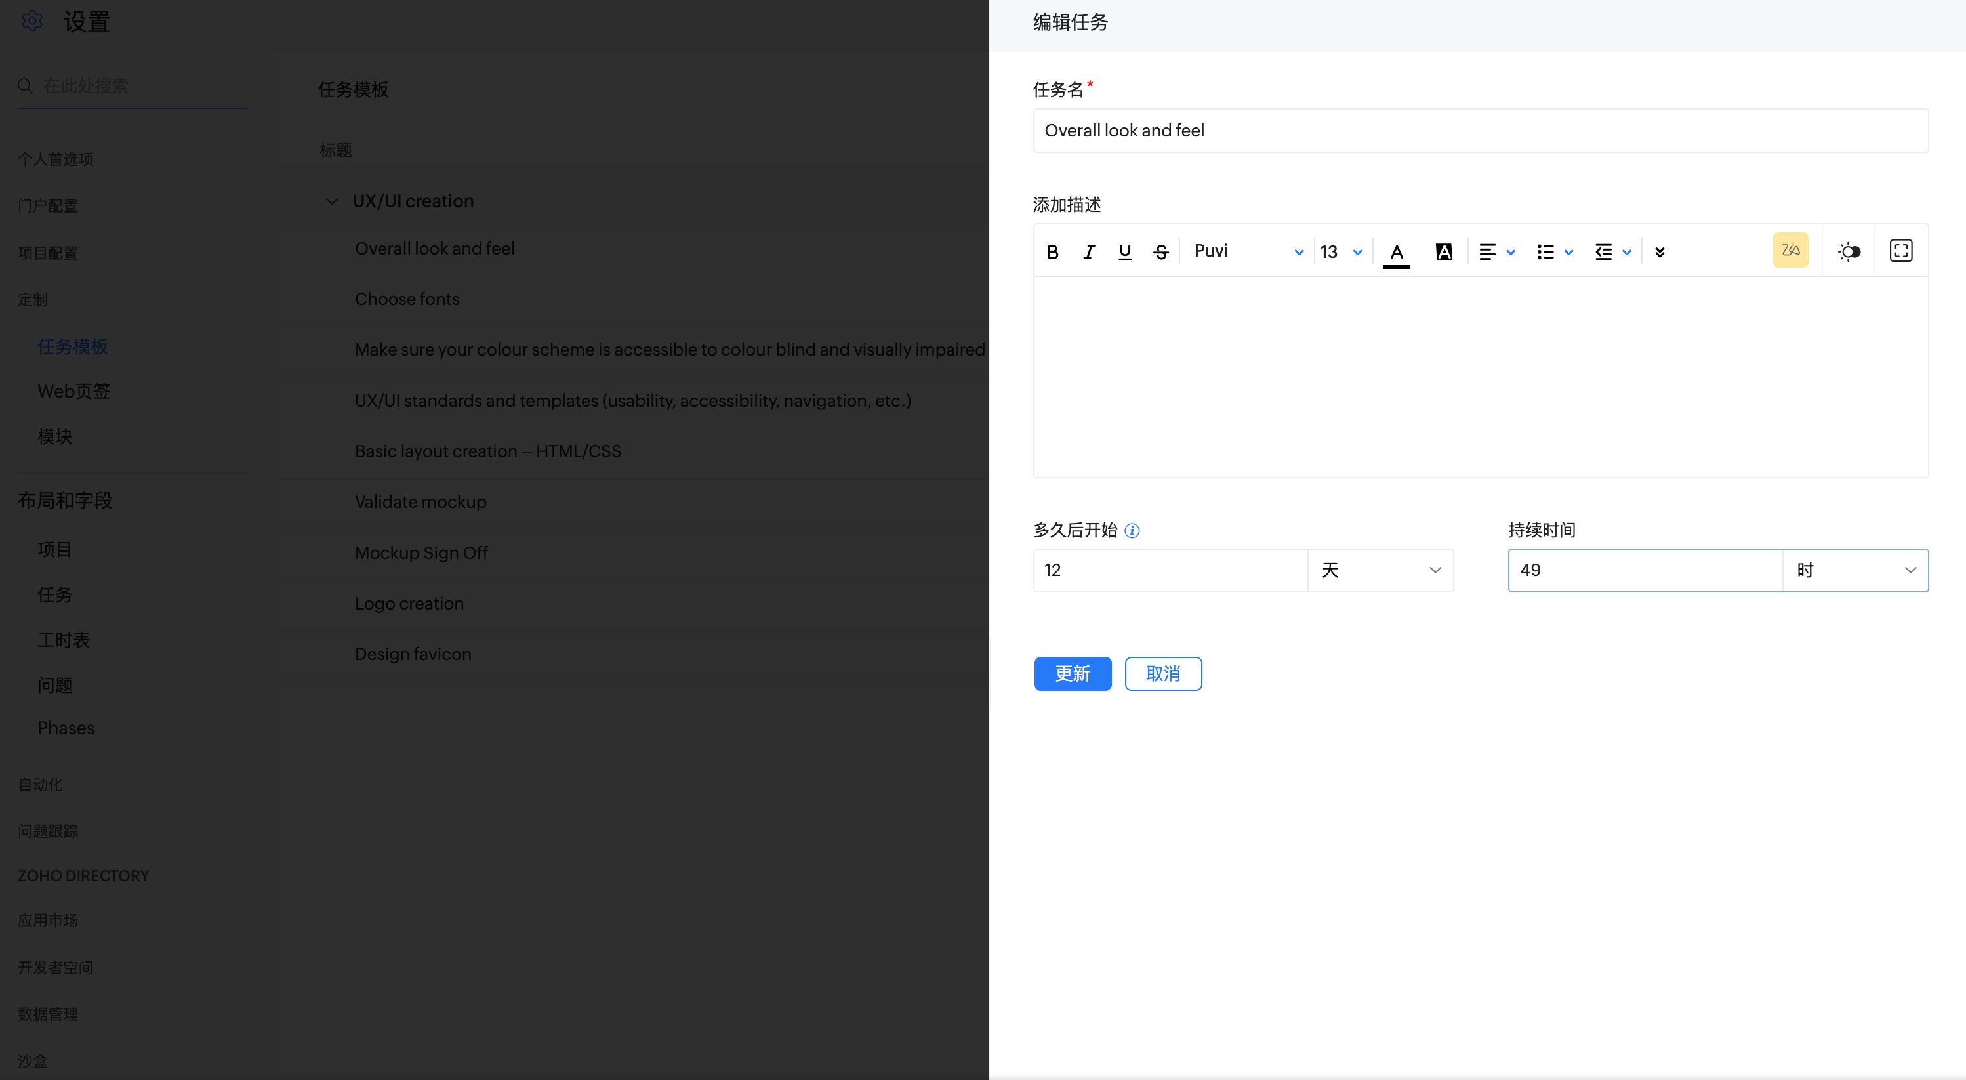Pick font color with underlined A
1966x1080 pixels.
pos(1396,252)
